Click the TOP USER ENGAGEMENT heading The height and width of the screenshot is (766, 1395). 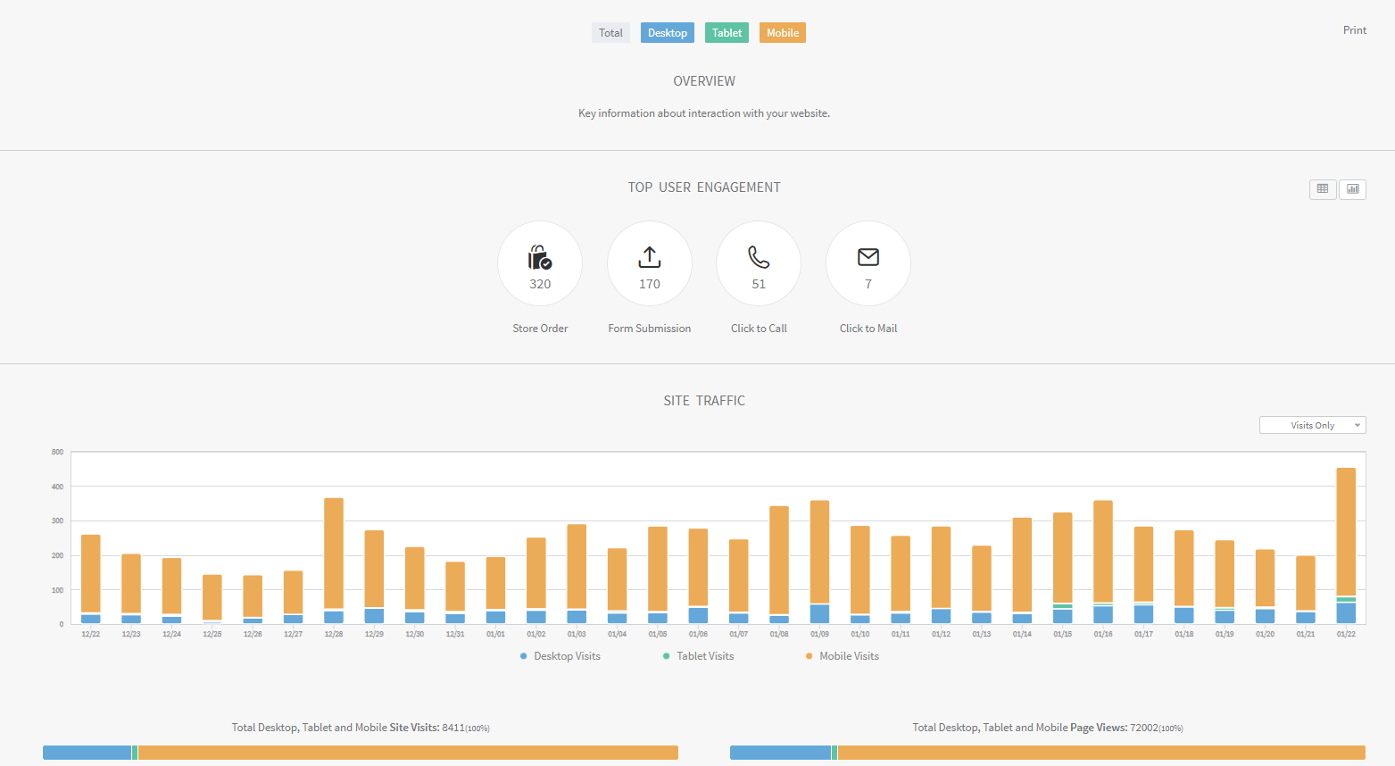704,187
